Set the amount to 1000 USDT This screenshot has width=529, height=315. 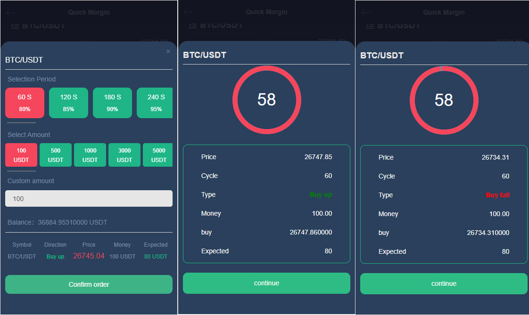click(90, 155)
